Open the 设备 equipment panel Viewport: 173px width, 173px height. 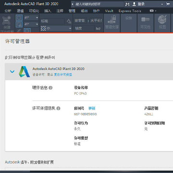(129, 23)
